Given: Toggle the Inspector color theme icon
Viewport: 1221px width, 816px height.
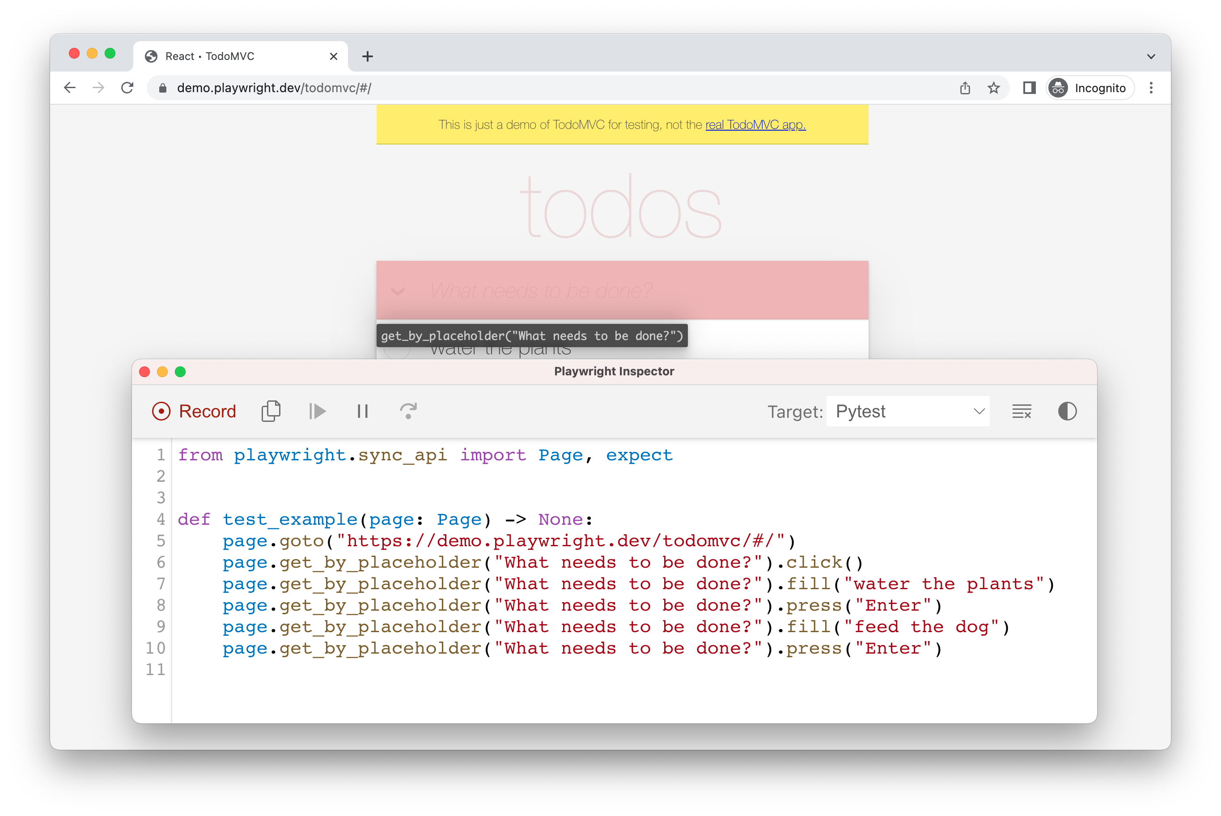Looking at the screenshot, I should click(1067, 411).
